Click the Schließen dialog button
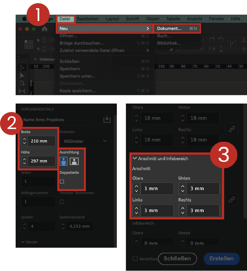This screenshot has height=271, width=247. tap(177, 259)
